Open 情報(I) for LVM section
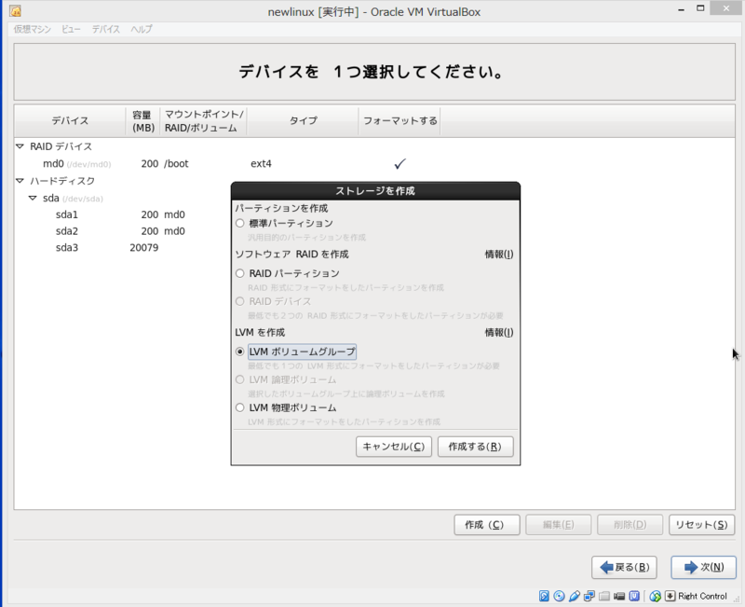 point(499,333)
